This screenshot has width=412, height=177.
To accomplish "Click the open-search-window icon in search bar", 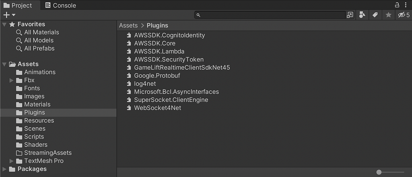I will point(350,15).
